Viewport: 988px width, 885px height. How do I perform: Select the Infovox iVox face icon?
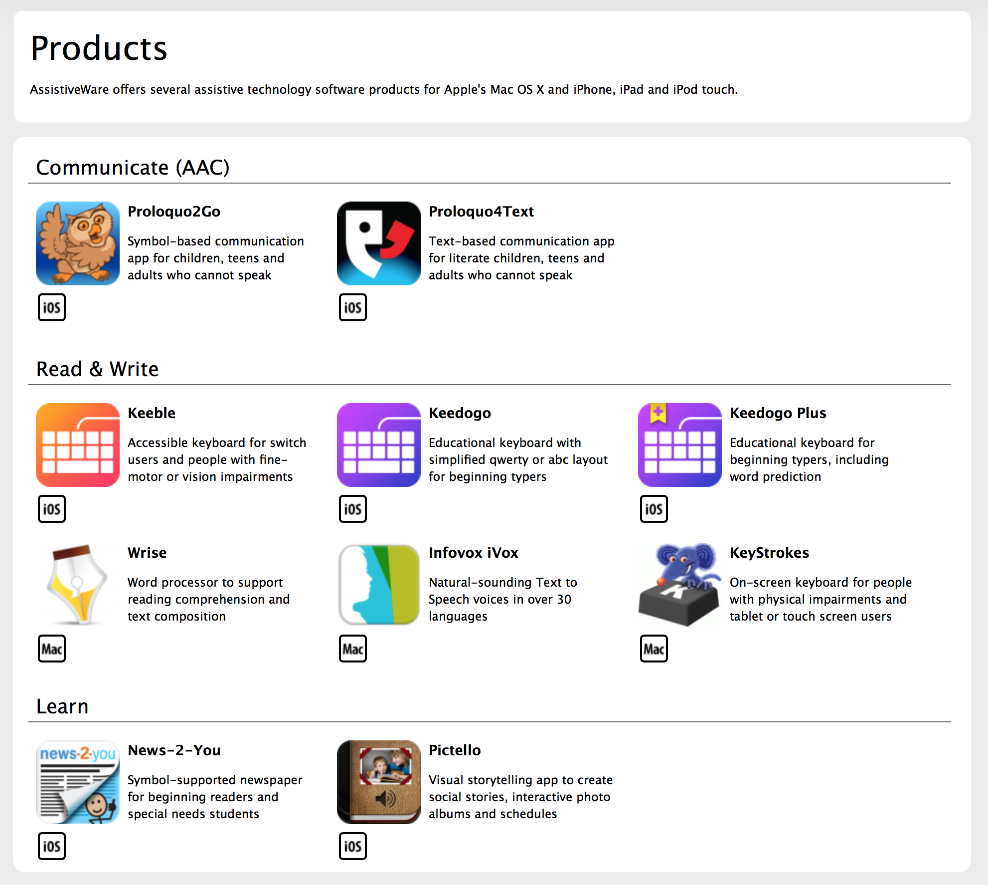379,585
